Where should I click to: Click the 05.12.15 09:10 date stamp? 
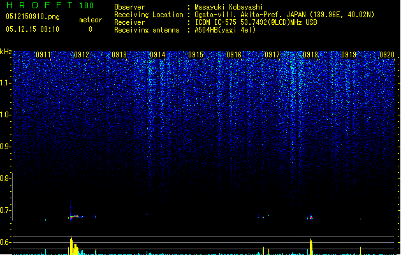point(33,29)
